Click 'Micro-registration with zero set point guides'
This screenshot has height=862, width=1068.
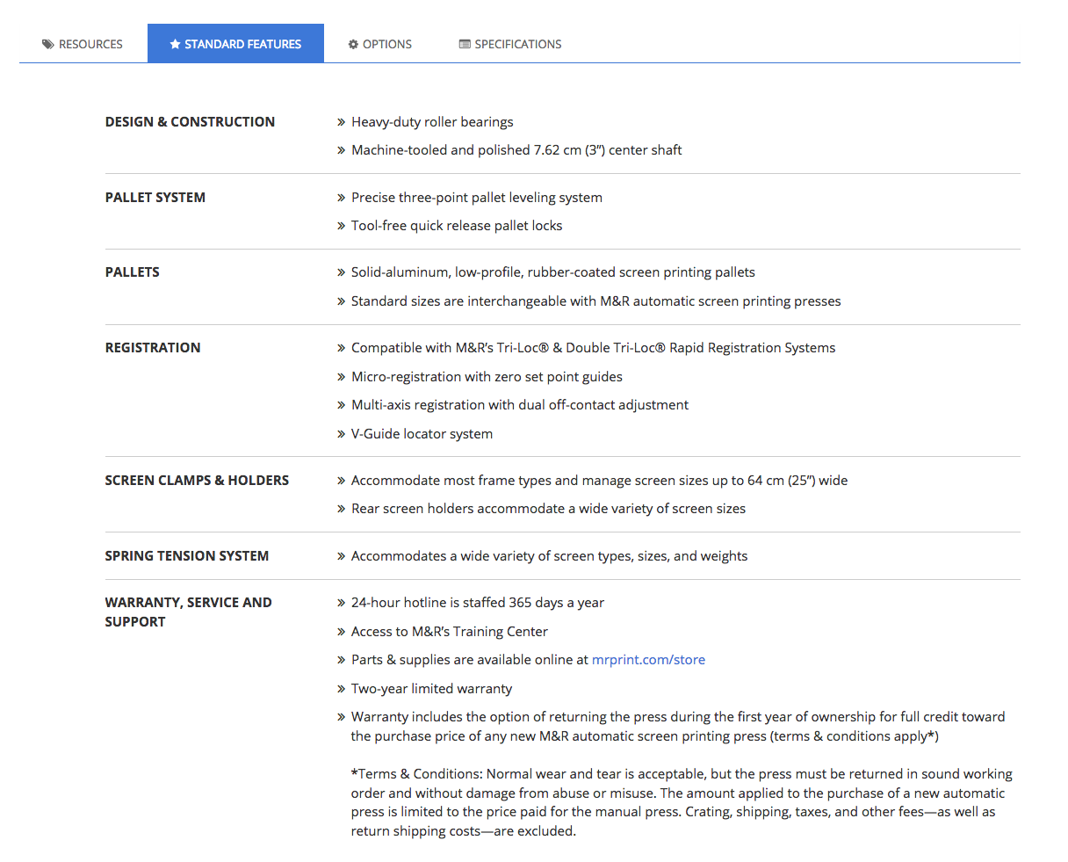coord(487,377)
